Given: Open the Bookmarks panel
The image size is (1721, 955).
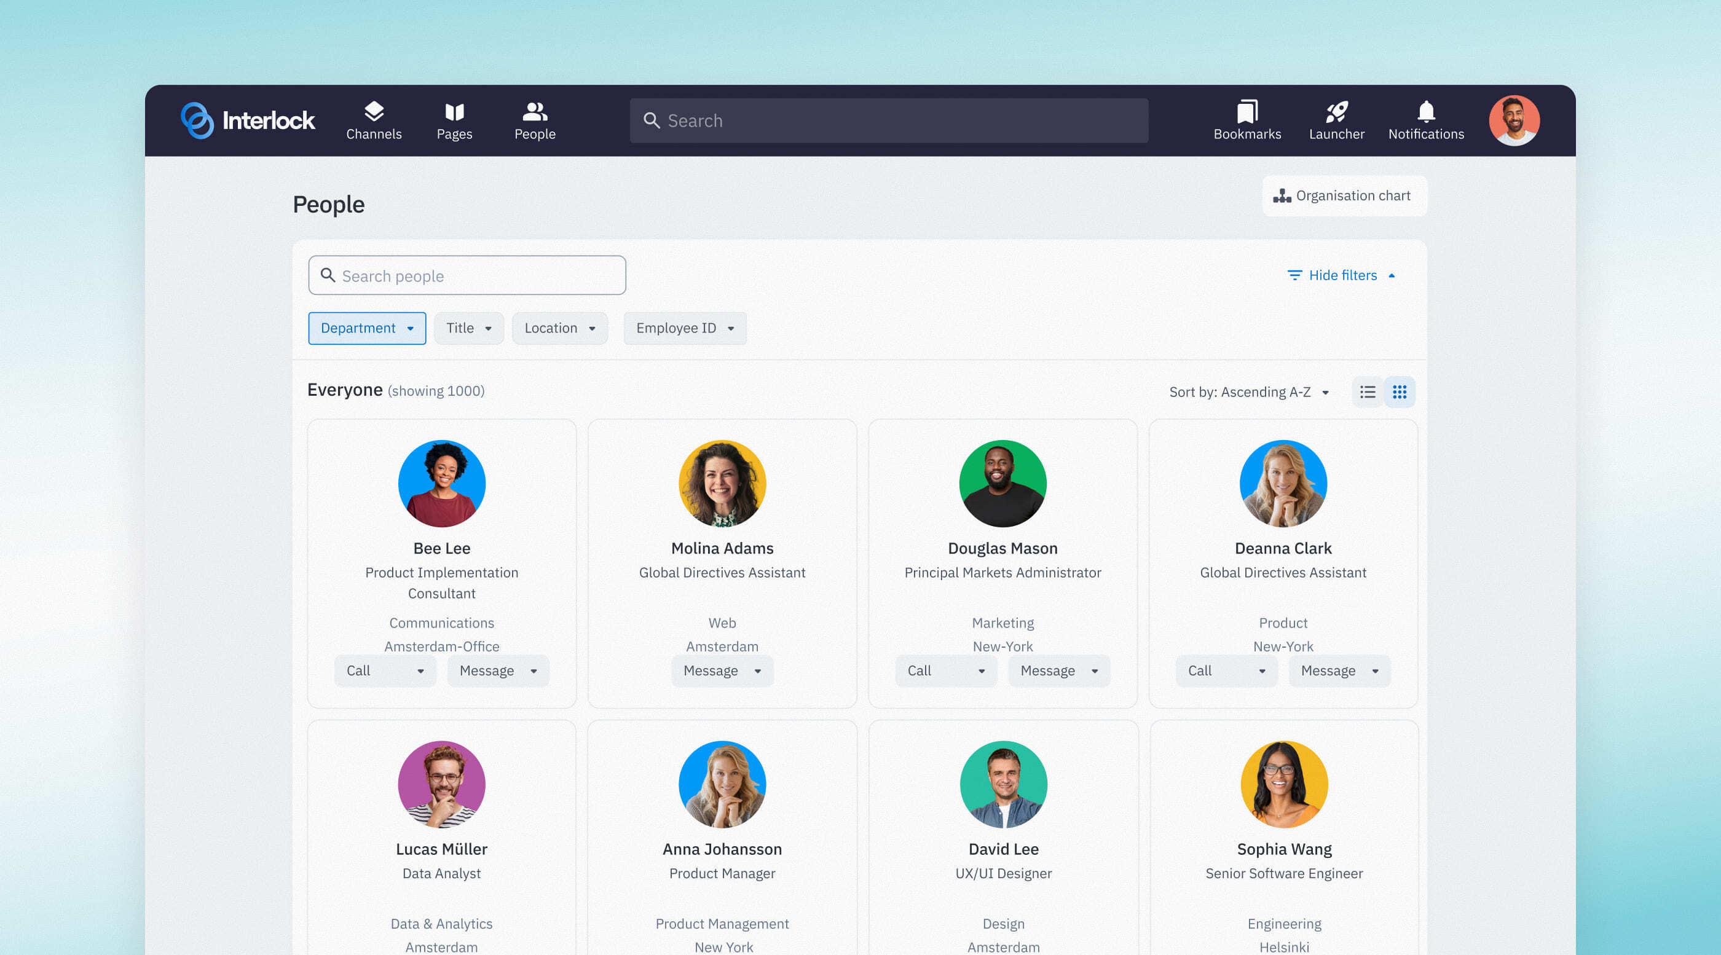Looking at the screenshot, I should tap(1246, 120).
